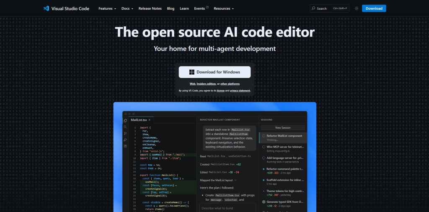Go to Release Notes page
The height and width of the screenshot is (212, 429).
[150, 8]
